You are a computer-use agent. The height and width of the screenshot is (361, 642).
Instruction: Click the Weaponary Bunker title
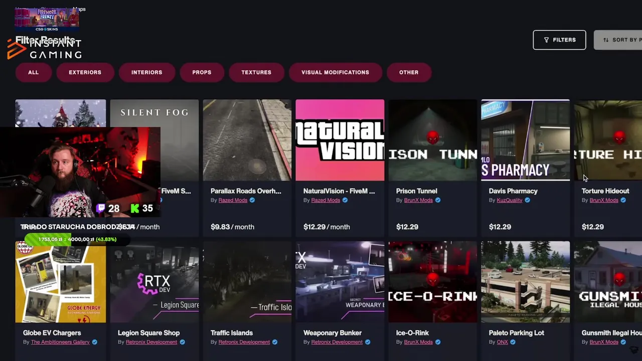pyautogui.click(x=333, y=333)
